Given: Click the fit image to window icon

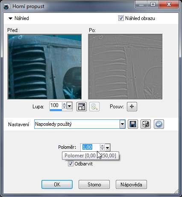Looking at the screenshot, I should pyautogui.click(x=82, y=107).
